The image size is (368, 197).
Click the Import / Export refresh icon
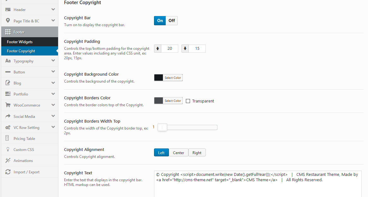[8, 172]
